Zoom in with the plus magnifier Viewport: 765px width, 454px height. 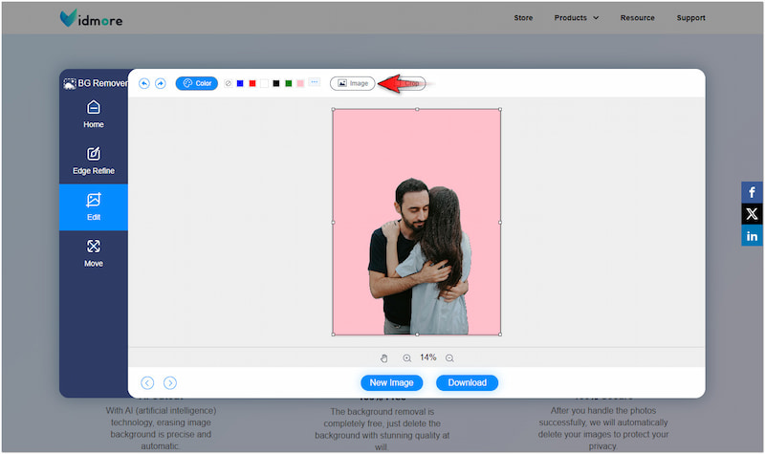406,357
